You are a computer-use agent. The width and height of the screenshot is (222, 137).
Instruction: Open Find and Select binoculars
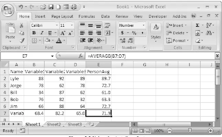[209, 33]
